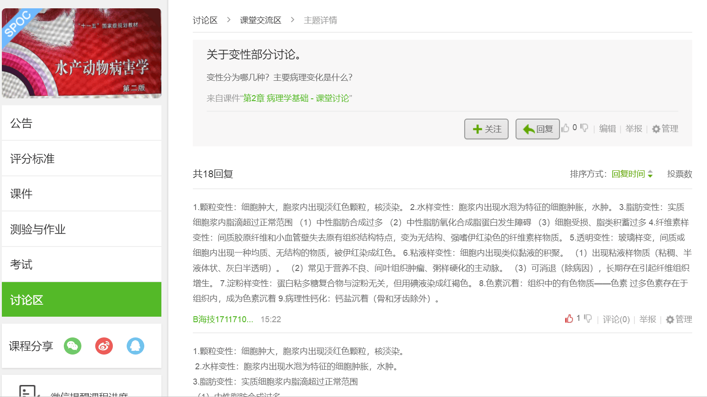Open 课件 in the sidebar
707x397 pixels.
(81, 193)
